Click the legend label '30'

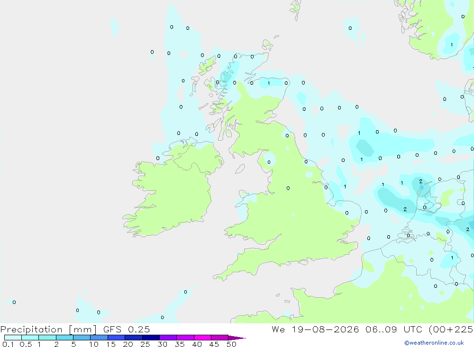(162, 344)
